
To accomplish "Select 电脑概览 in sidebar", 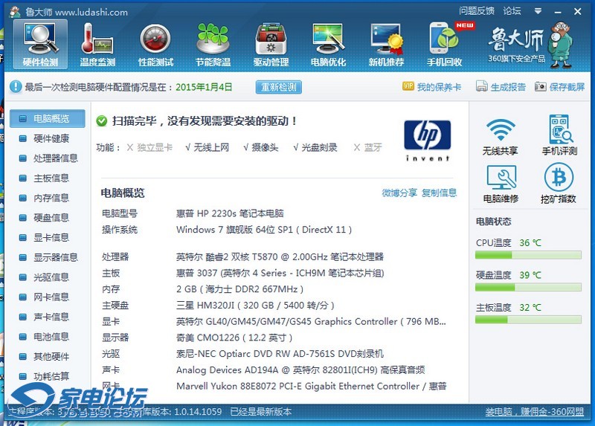I will (x=48, y=119).
